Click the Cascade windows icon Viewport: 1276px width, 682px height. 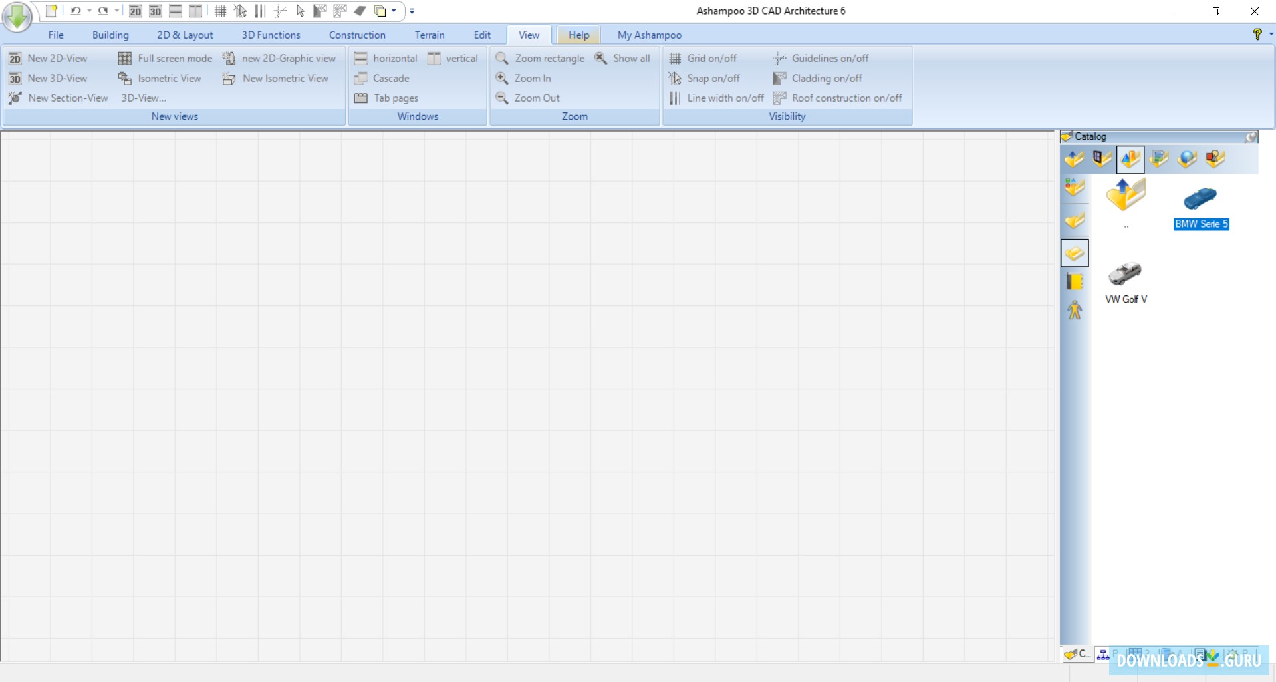(361, 79)
